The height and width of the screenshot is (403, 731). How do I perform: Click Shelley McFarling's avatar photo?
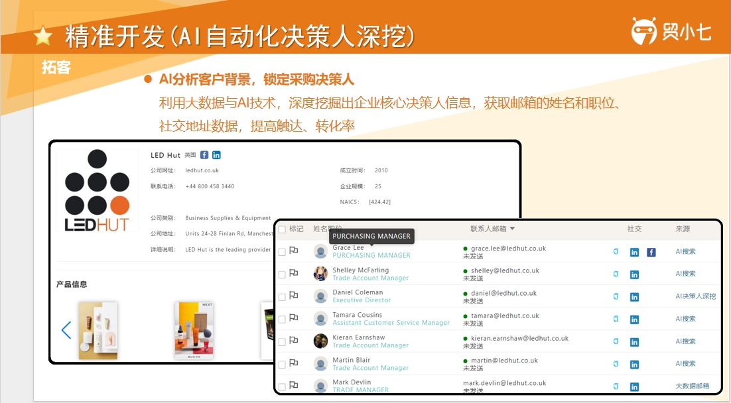(320, 274)
